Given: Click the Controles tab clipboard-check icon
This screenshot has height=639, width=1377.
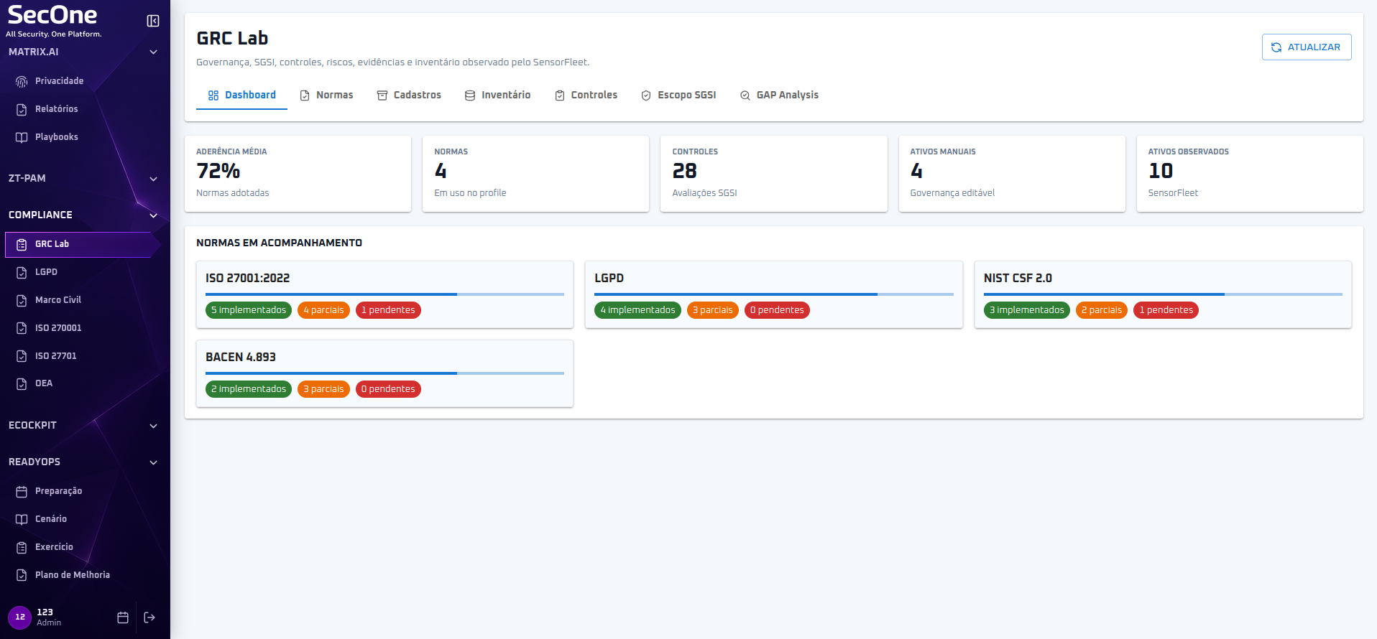Looking at the screenshot, I should tap(560, 95).
